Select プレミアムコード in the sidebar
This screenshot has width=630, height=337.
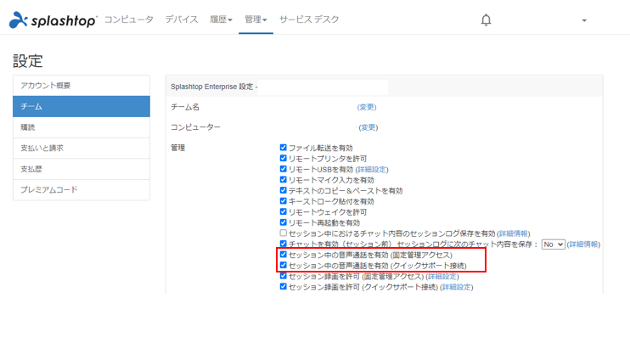coord(82,189)
